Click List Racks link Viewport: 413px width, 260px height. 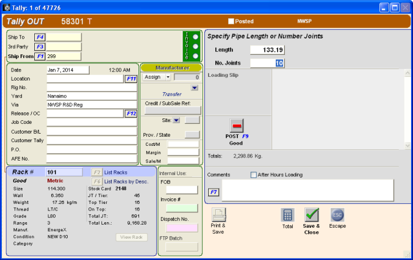(116, 172)
